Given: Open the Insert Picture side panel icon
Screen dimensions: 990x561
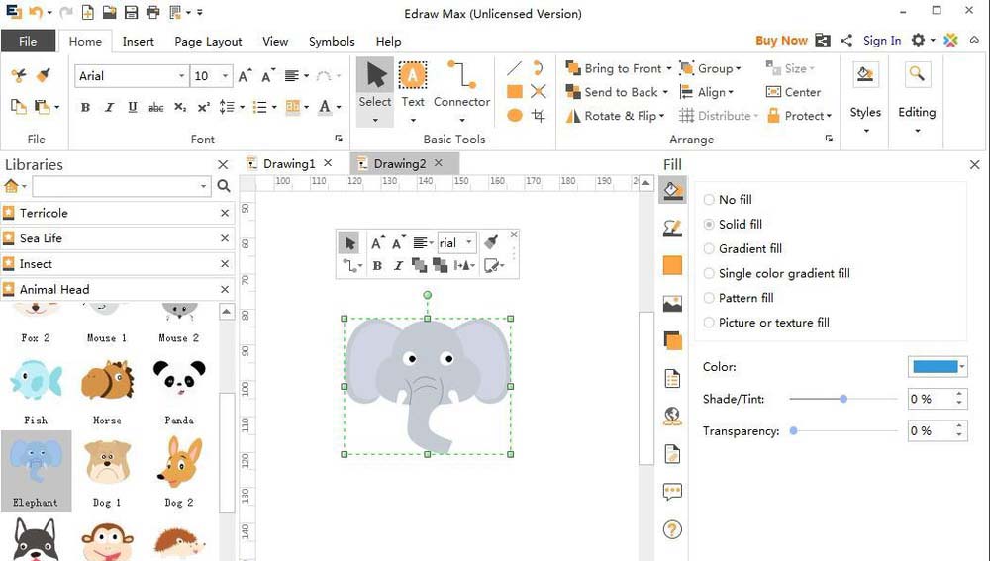Looking at the screenshot, I should (x=672, y=304).
